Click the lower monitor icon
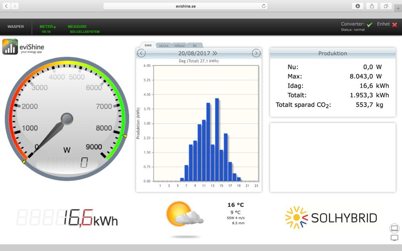 (394, 238)
